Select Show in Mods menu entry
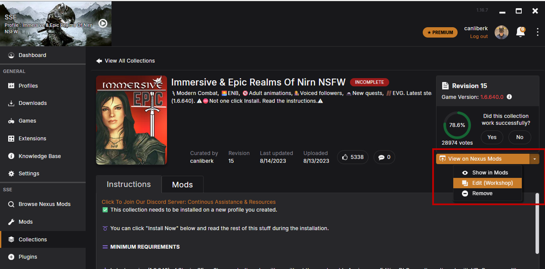 coord(489,172)
